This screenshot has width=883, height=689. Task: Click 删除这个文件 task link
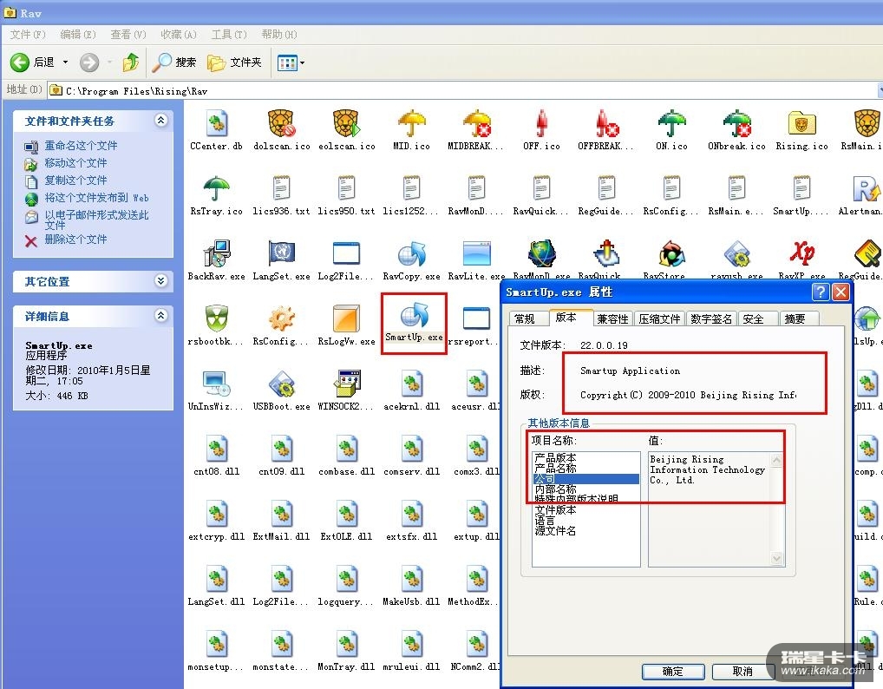tap(75, 240)
